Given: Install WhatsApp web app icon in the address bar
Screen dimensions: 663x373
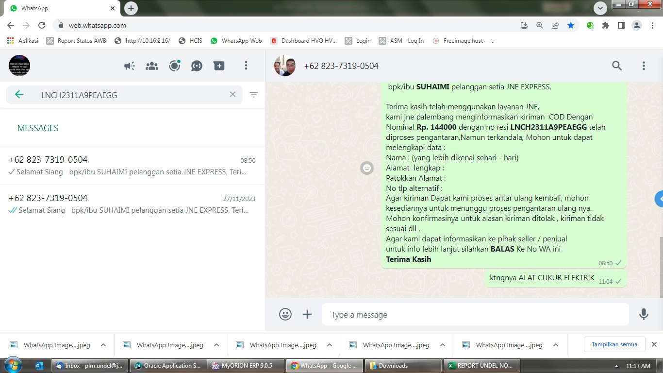Looking at the screenshot, I should click(x=524, y=25).
